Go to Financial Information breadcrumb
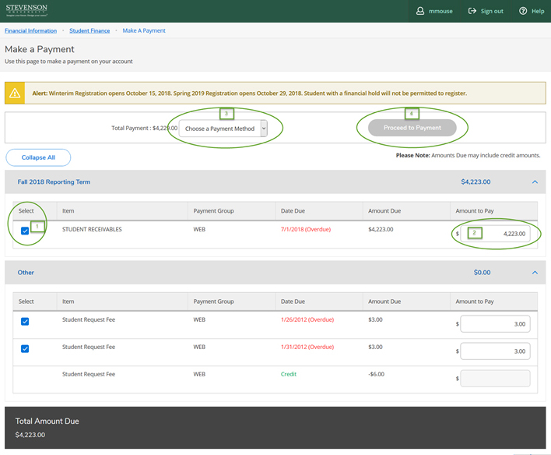Viewport: 551px width, 455px height. tap(30, 30)
